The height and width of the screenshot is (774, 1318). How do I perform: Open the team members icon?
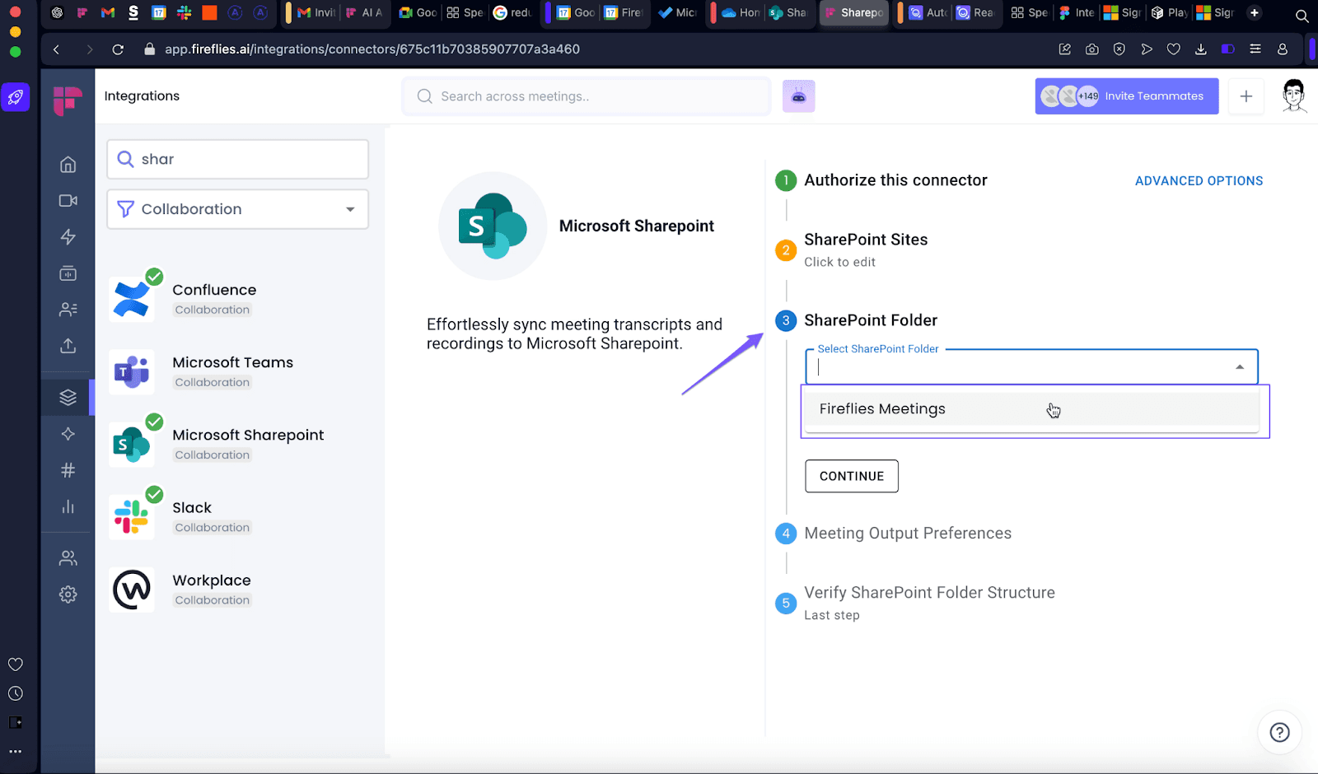[68, 558]
